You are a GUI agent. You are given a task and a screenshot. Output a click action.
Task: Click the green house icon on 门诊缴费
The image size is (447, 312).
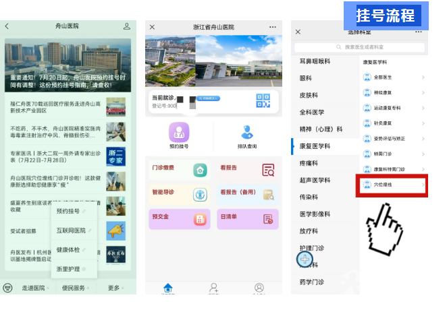(200, 170)
